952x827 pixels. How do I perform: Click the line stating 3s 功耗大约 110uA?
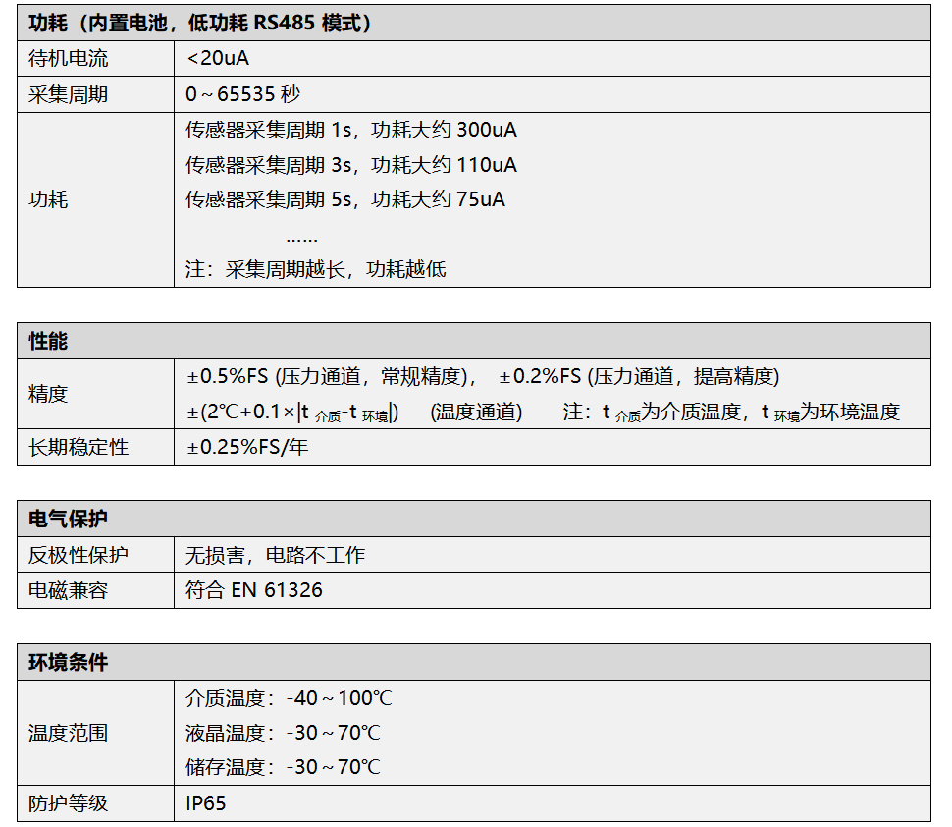click(351, 165)
